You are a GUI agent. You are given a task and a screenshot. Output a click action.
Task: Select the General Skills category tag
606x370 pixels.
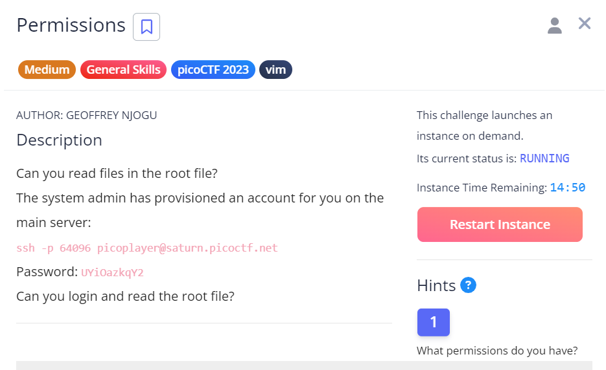123,70
